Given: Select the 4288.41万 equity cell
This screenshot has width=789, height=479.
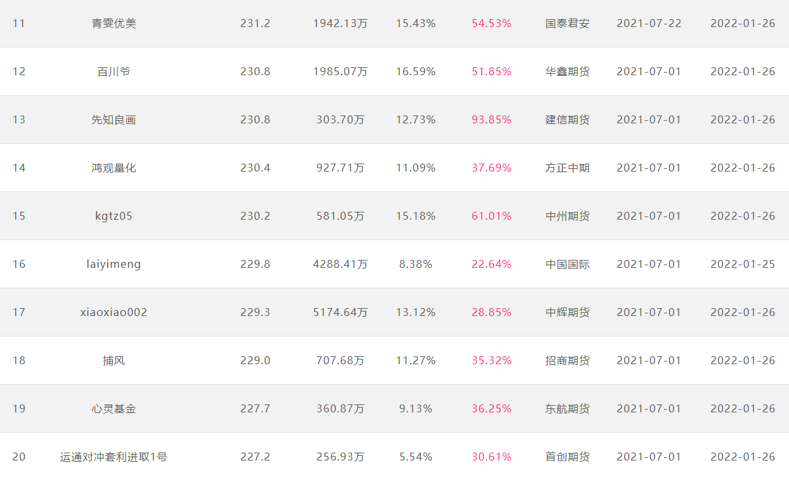Looking at the screenshot, I should point(340,264).
